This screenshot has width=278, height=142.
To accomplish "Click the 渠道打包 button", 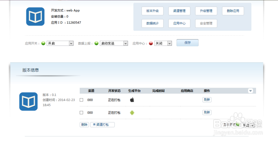I will pos(102,125).
